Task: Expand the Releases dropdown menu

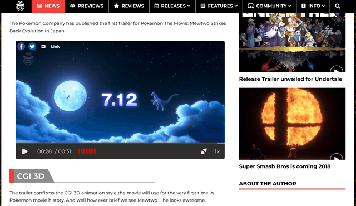Action: (x=172, y=6)
